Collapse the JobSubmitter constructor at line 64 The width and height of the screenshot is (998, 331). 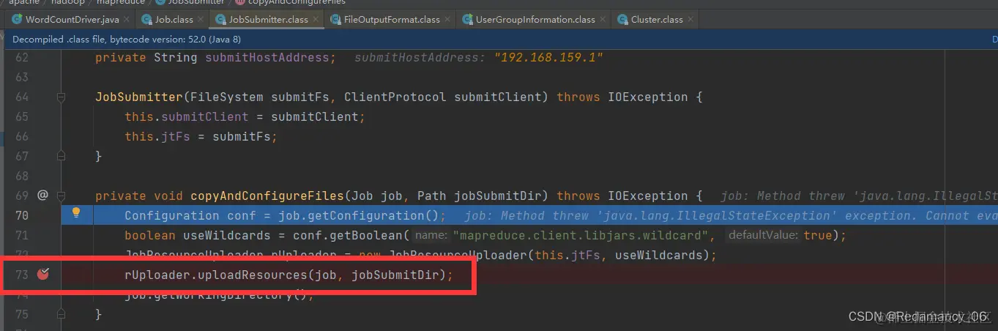tap(62, 97)
